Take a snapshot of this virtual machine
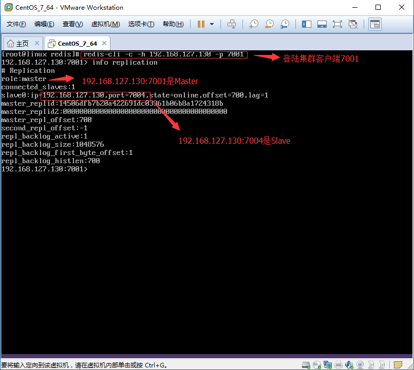This screenshot has width=414, height=370. coord(254,24)
